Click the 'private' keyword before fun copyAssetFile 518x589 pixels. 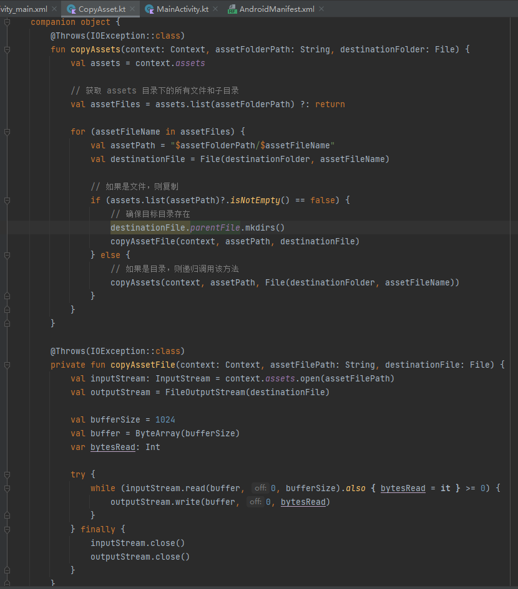[68, 365]
